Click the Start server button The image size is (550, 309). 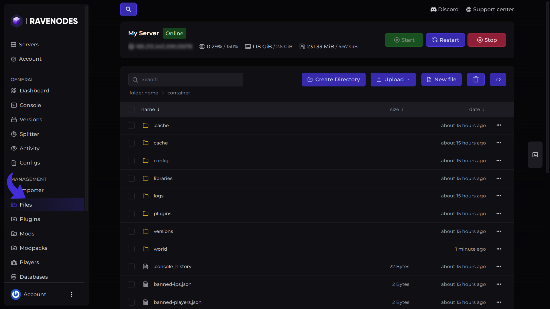pos(404,40)
